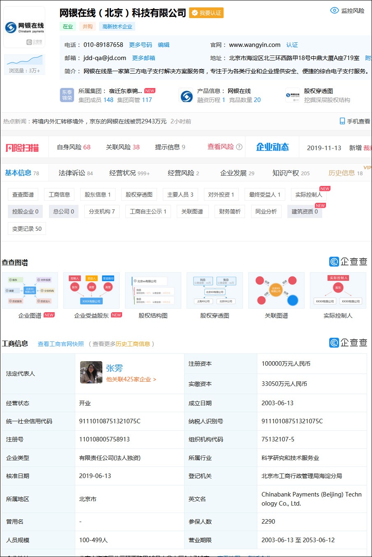Click the 工商自主公示 1 button
The height and width of the screenshot is (557, 372).
[148, 211]
